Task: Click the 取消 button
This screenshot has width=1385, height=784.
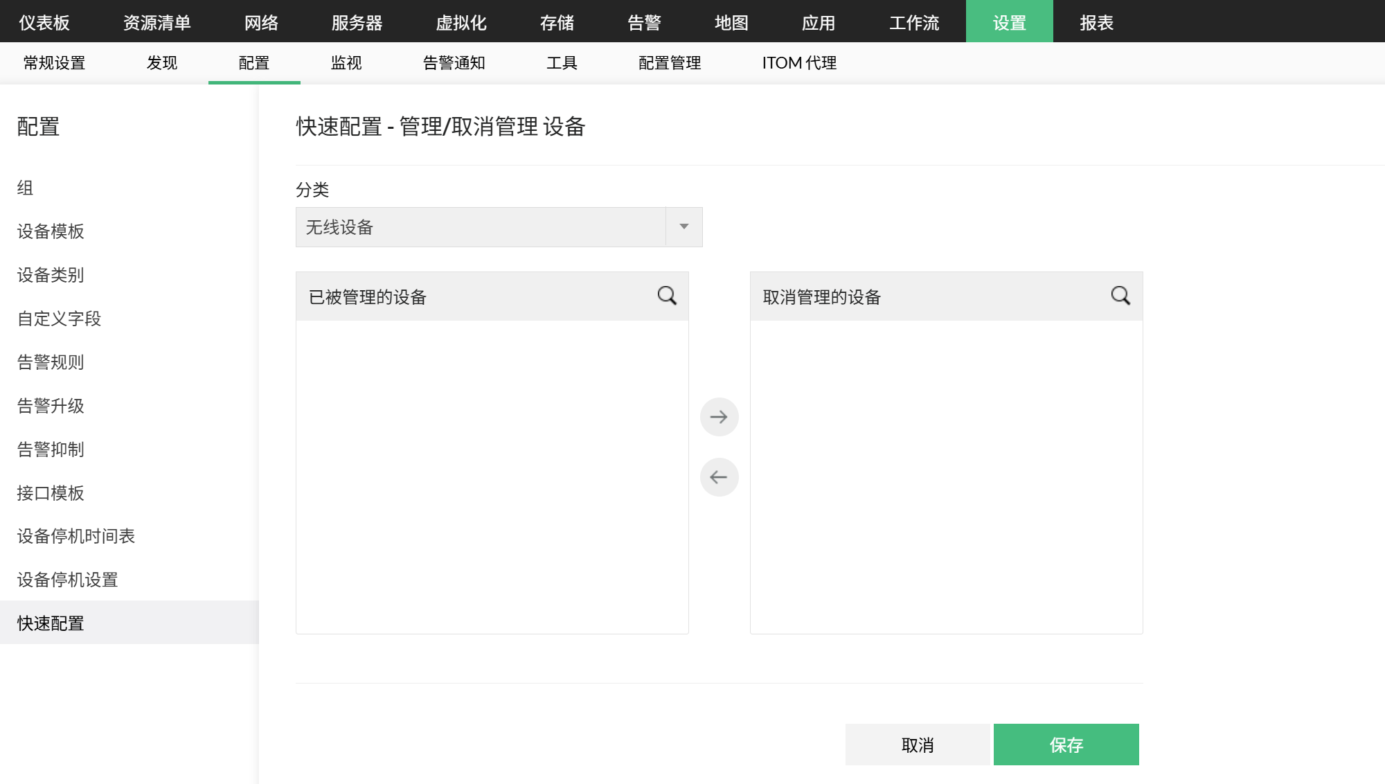Action: 918,745
